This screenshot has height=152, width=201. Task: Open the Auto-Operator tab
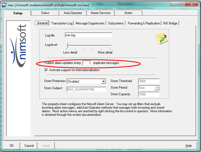(x=73, y=13)
